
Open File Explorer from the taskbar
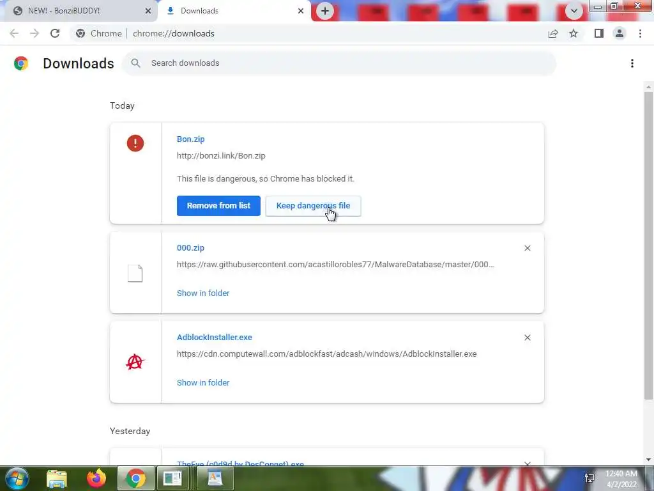click(57, 478)
